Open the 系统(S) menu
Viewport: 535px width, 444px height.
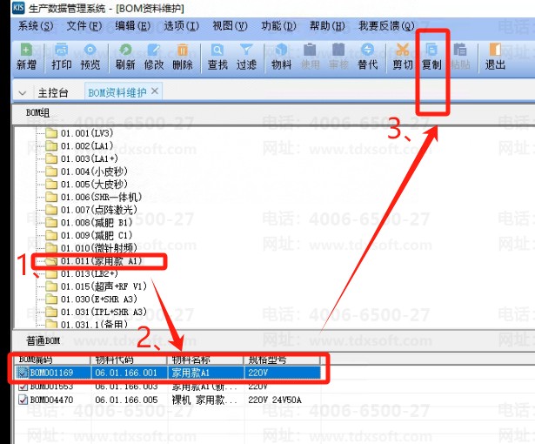pyautogui.click(x=36, y=26)
